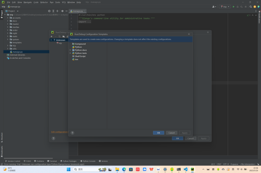
Task: Close the Configuration Templates dialog
Action: tap(189, 34)
